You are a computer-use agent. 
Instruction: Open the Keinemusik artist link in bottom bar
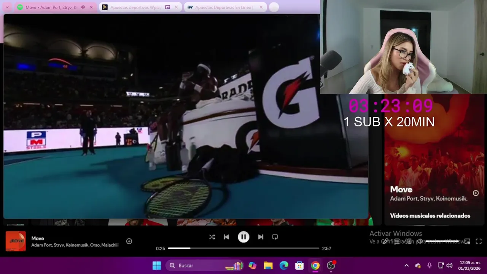[x=77, y=245]
